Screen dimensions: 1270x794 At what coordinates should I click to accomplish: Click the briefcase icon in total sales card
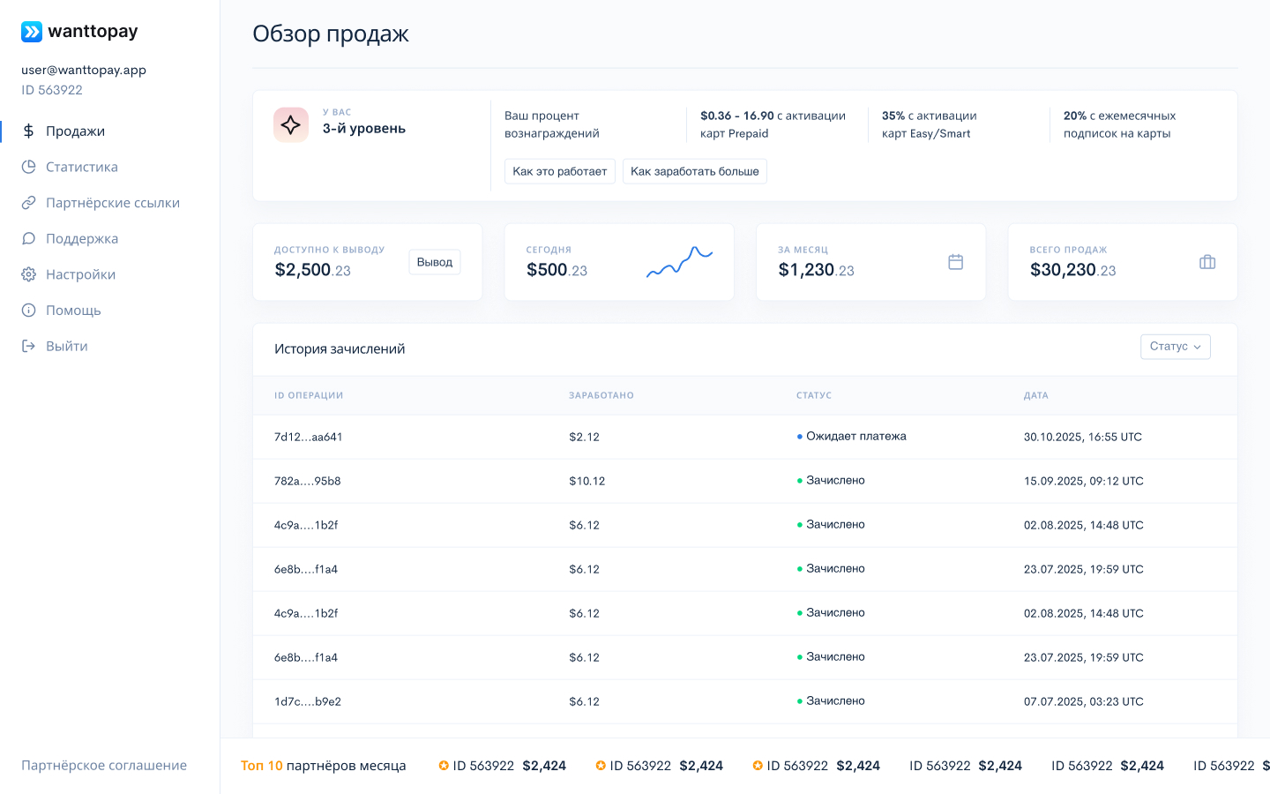point(1207,262)
